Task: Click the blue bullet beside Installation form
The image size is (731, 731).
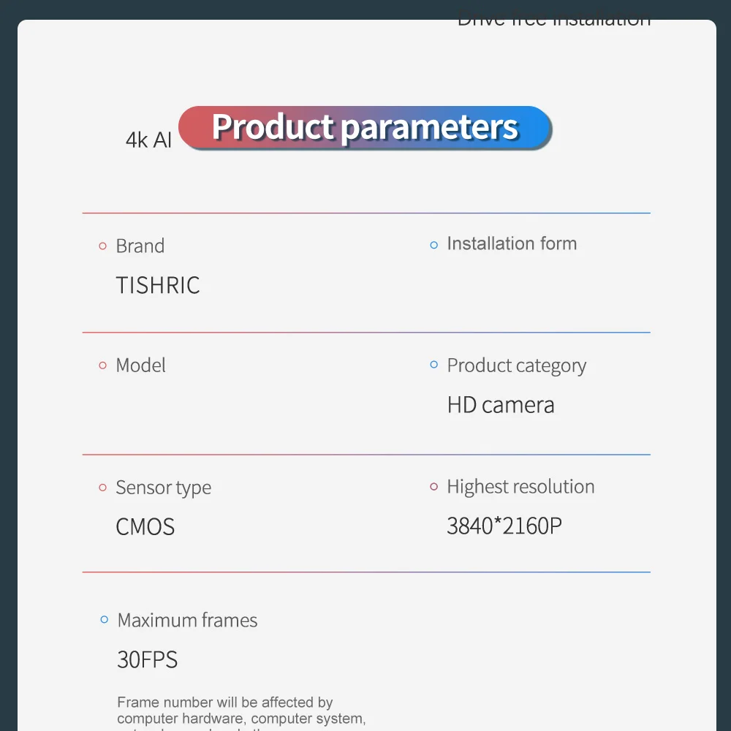Action: pos(433,245)
